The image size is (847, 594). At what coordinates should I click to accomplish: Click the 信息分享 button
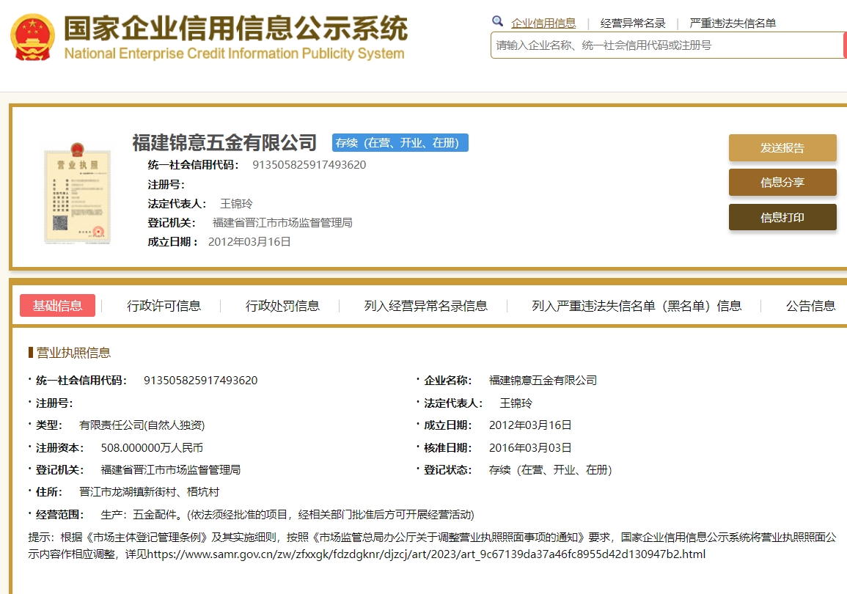pos(782,183)
